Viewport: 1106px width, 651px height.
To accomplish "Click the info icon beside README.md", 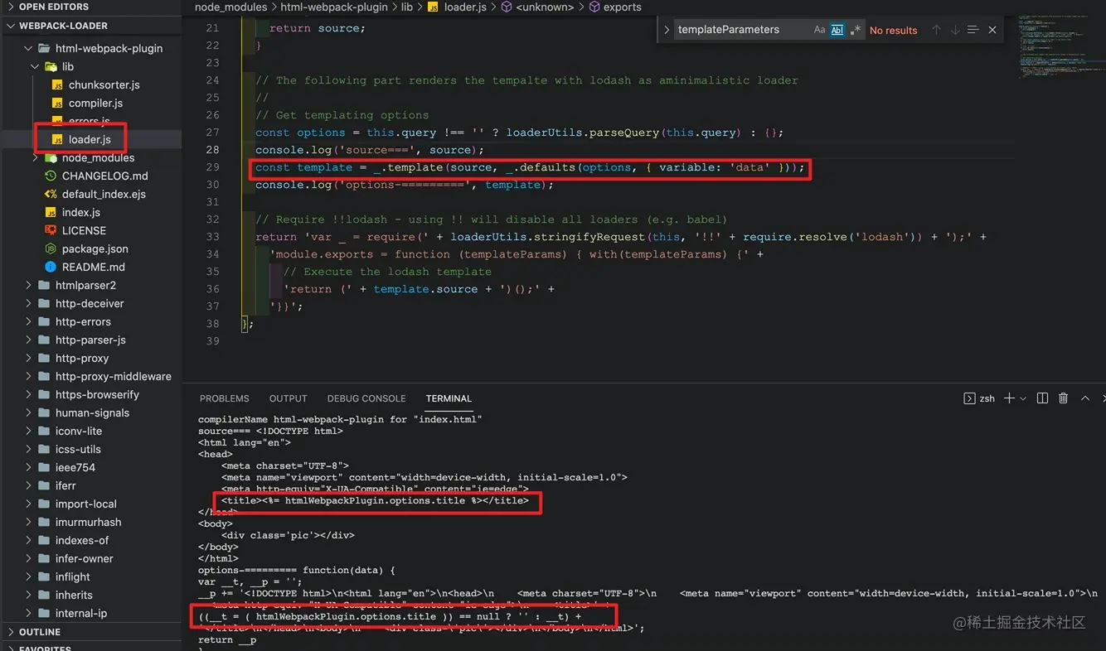I will click(x=51, y=267).
